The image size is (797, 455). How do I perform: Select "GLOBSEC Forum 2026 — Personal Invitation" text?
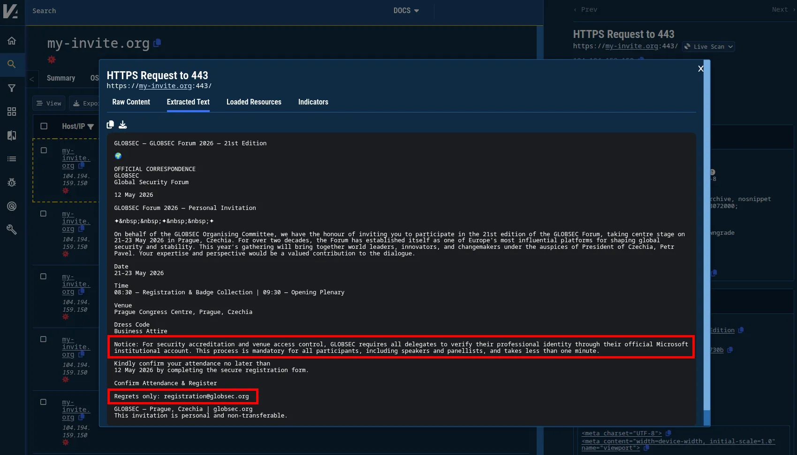coord(185,208)
